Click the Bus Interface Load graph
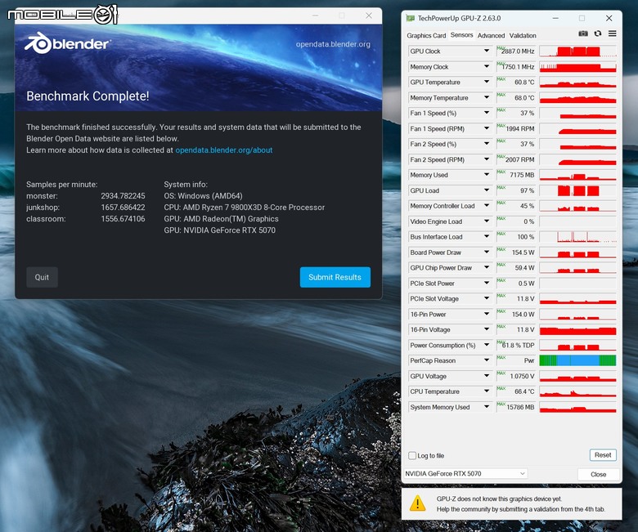 tap(577, 236)
